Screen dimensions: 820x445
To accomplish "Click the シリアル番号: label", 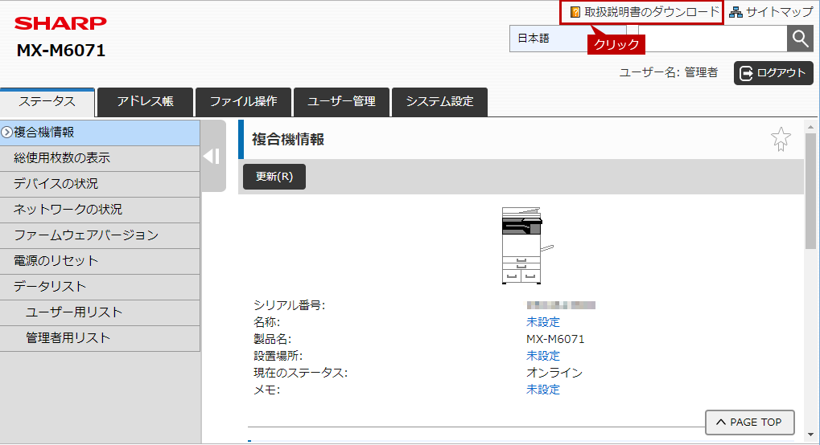I will click(x=289, y=305).
